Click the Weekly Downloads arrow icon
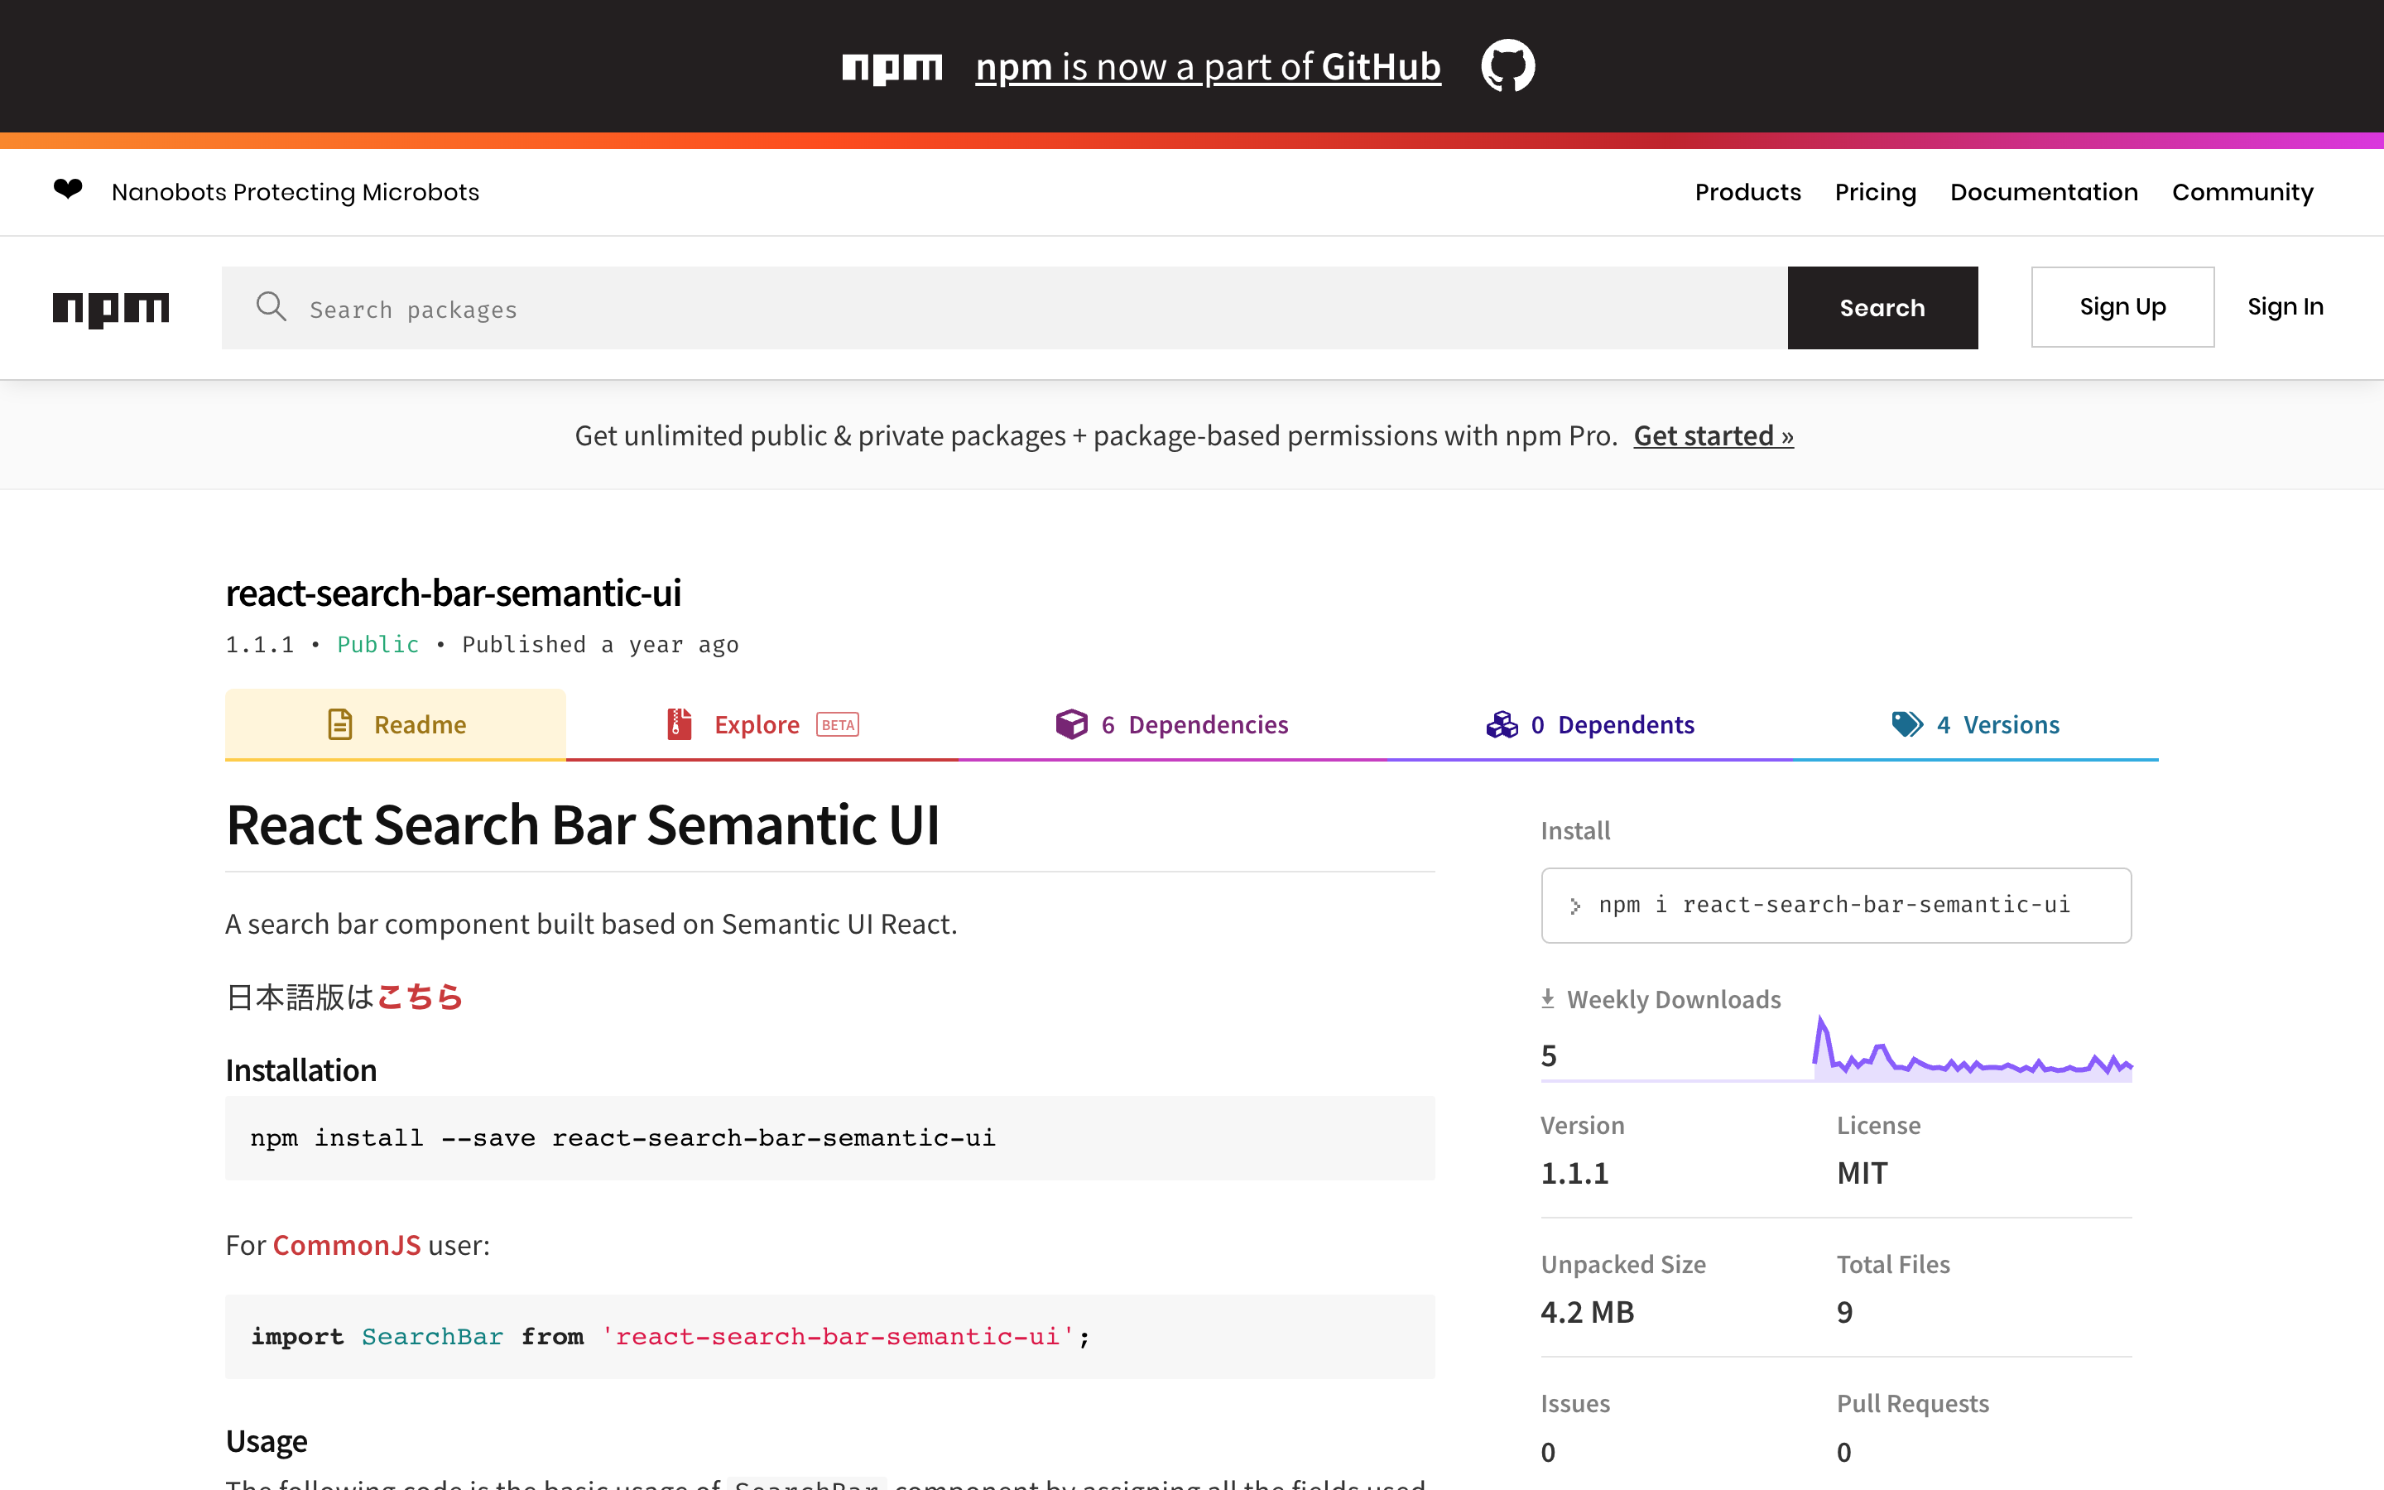The width and height of the screenshot is (2384, 1490). pyautogui.click(x=1548, y=998)
